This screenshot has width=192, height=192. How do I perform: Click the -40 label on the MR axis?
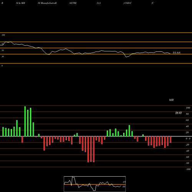187,151
